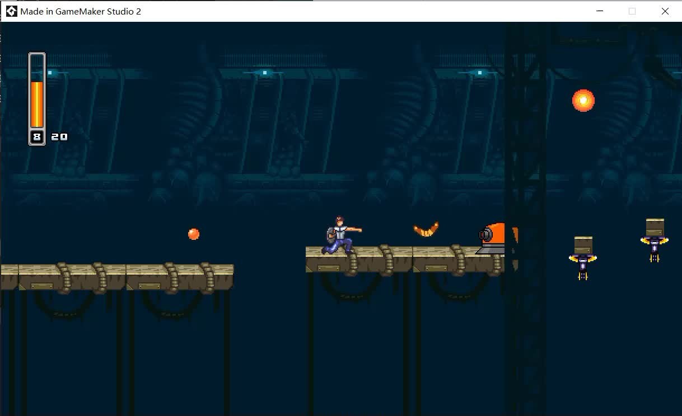Click the orange dome cannon turret
This screenshot has width=682, height=416.
tap(496, 238)
